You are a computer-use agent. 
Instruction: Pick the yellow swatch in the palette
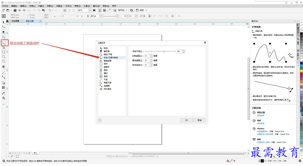pyautogui.click(x=301, y=71)
